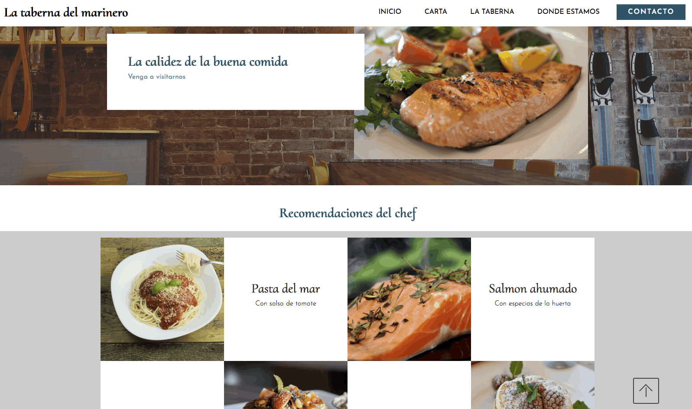
Task: Open the salad dish thumbnail in second row
Action: click(x=286, y=385)
